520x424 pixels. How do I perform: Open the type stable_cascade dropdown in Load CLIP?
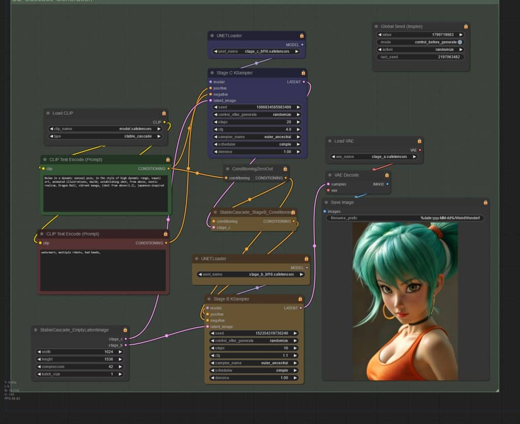[x=105, y=137]
